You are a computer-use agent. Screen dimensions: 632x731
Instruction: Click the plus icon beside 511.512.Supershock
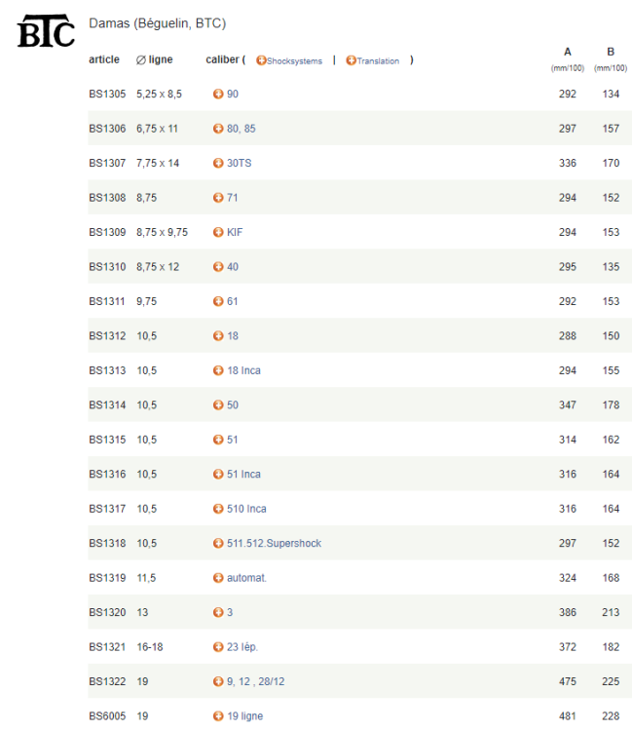tap(218, 543)
